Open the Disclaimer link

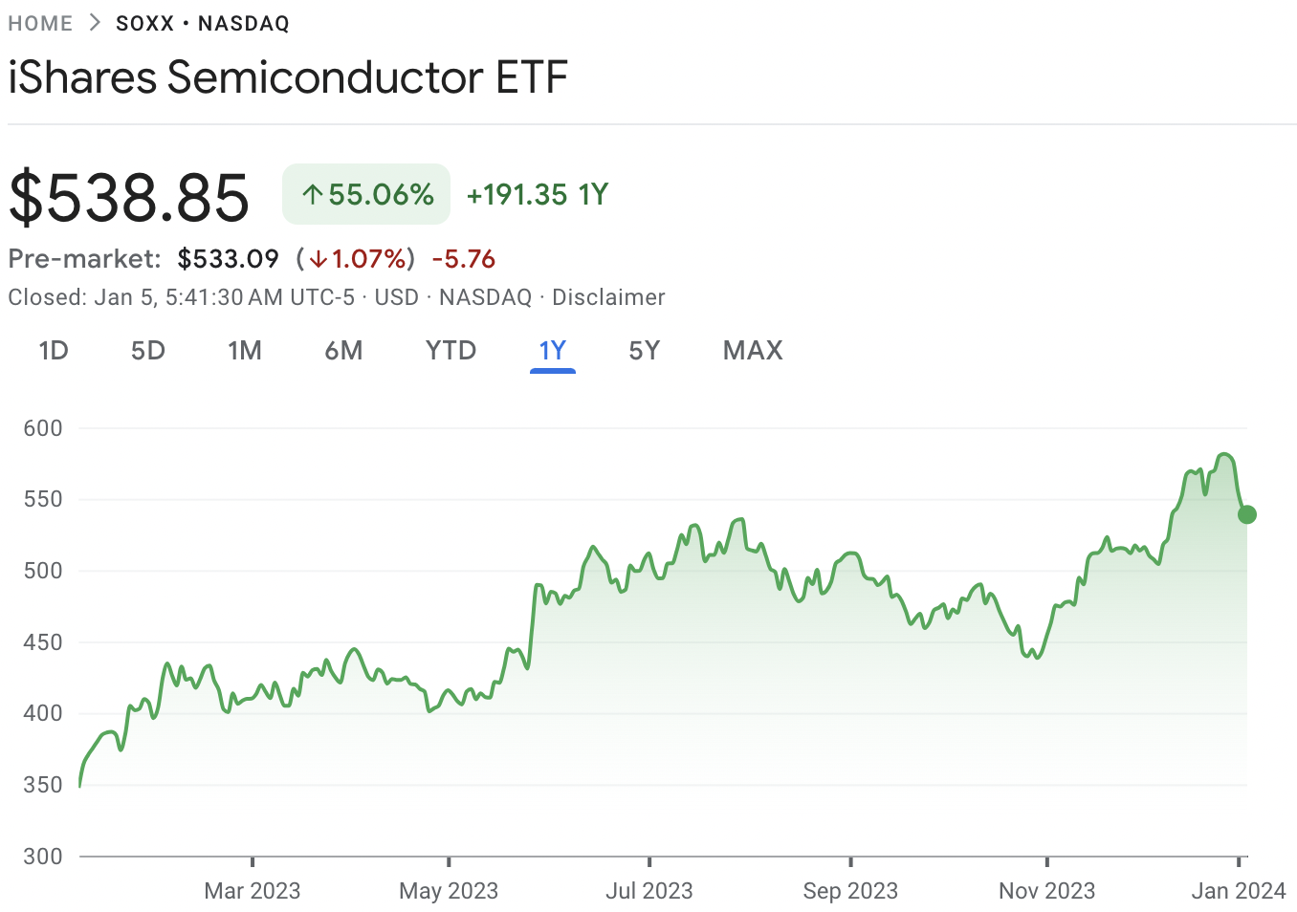tap(608, 297)
